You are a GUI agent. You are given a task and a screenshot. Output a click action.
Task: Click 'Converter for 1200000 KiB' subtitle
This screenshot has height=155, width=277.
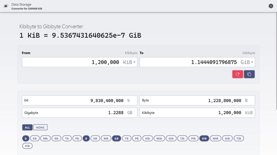27,9
